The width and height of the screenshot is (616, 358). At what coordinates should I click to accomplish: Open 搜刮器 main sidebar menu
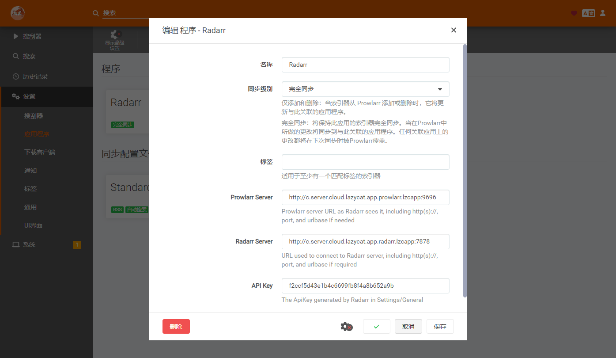(x=46, y=36)
